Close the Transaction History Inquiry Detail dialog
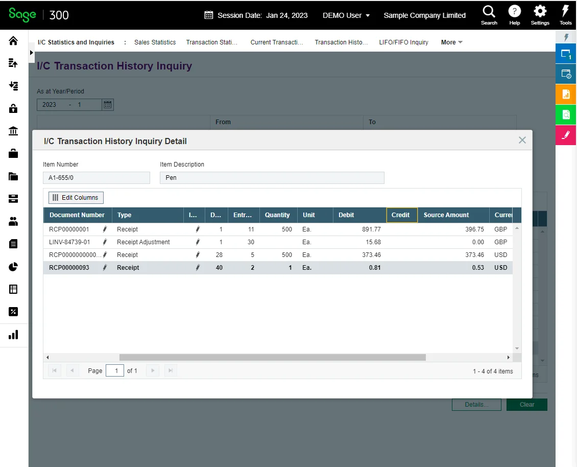The image size is (577, 467). (x=522, y=140)
